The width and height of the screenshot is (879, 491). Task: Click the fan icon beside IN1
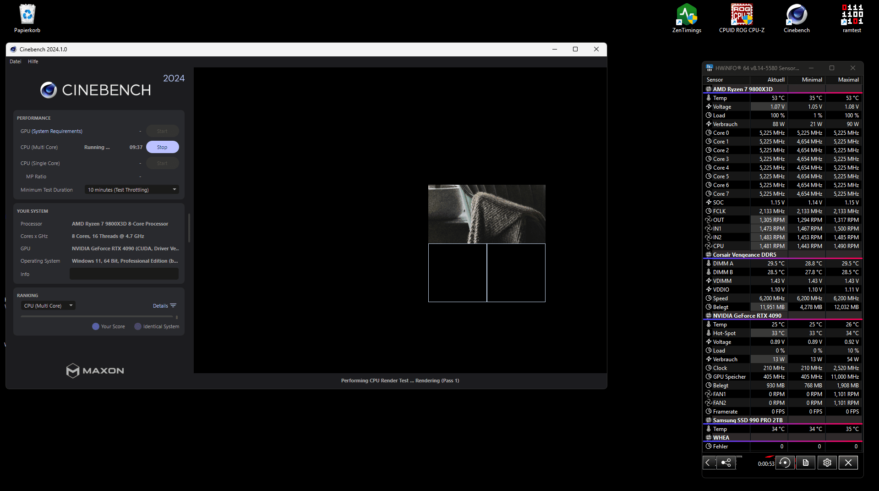[x=709, y=229]
